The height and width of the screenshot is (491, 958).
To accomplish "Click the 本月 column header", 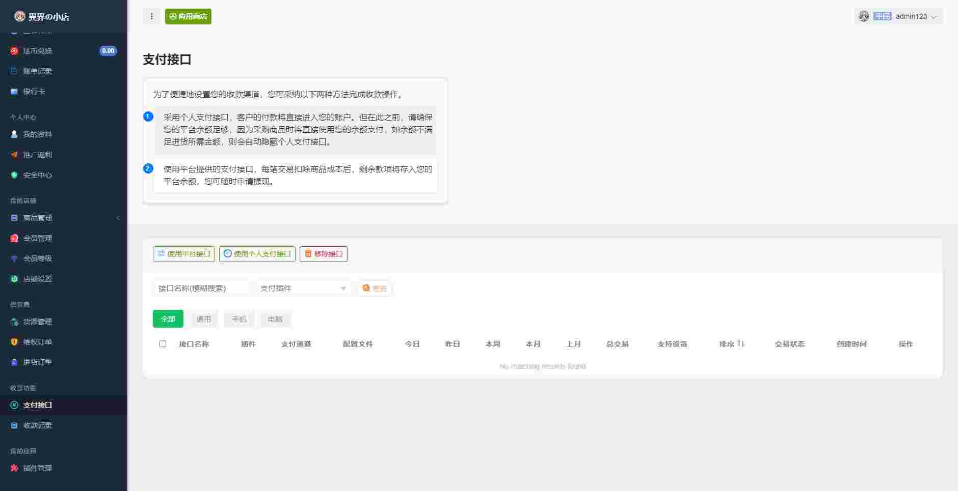I will click(533, 344).
